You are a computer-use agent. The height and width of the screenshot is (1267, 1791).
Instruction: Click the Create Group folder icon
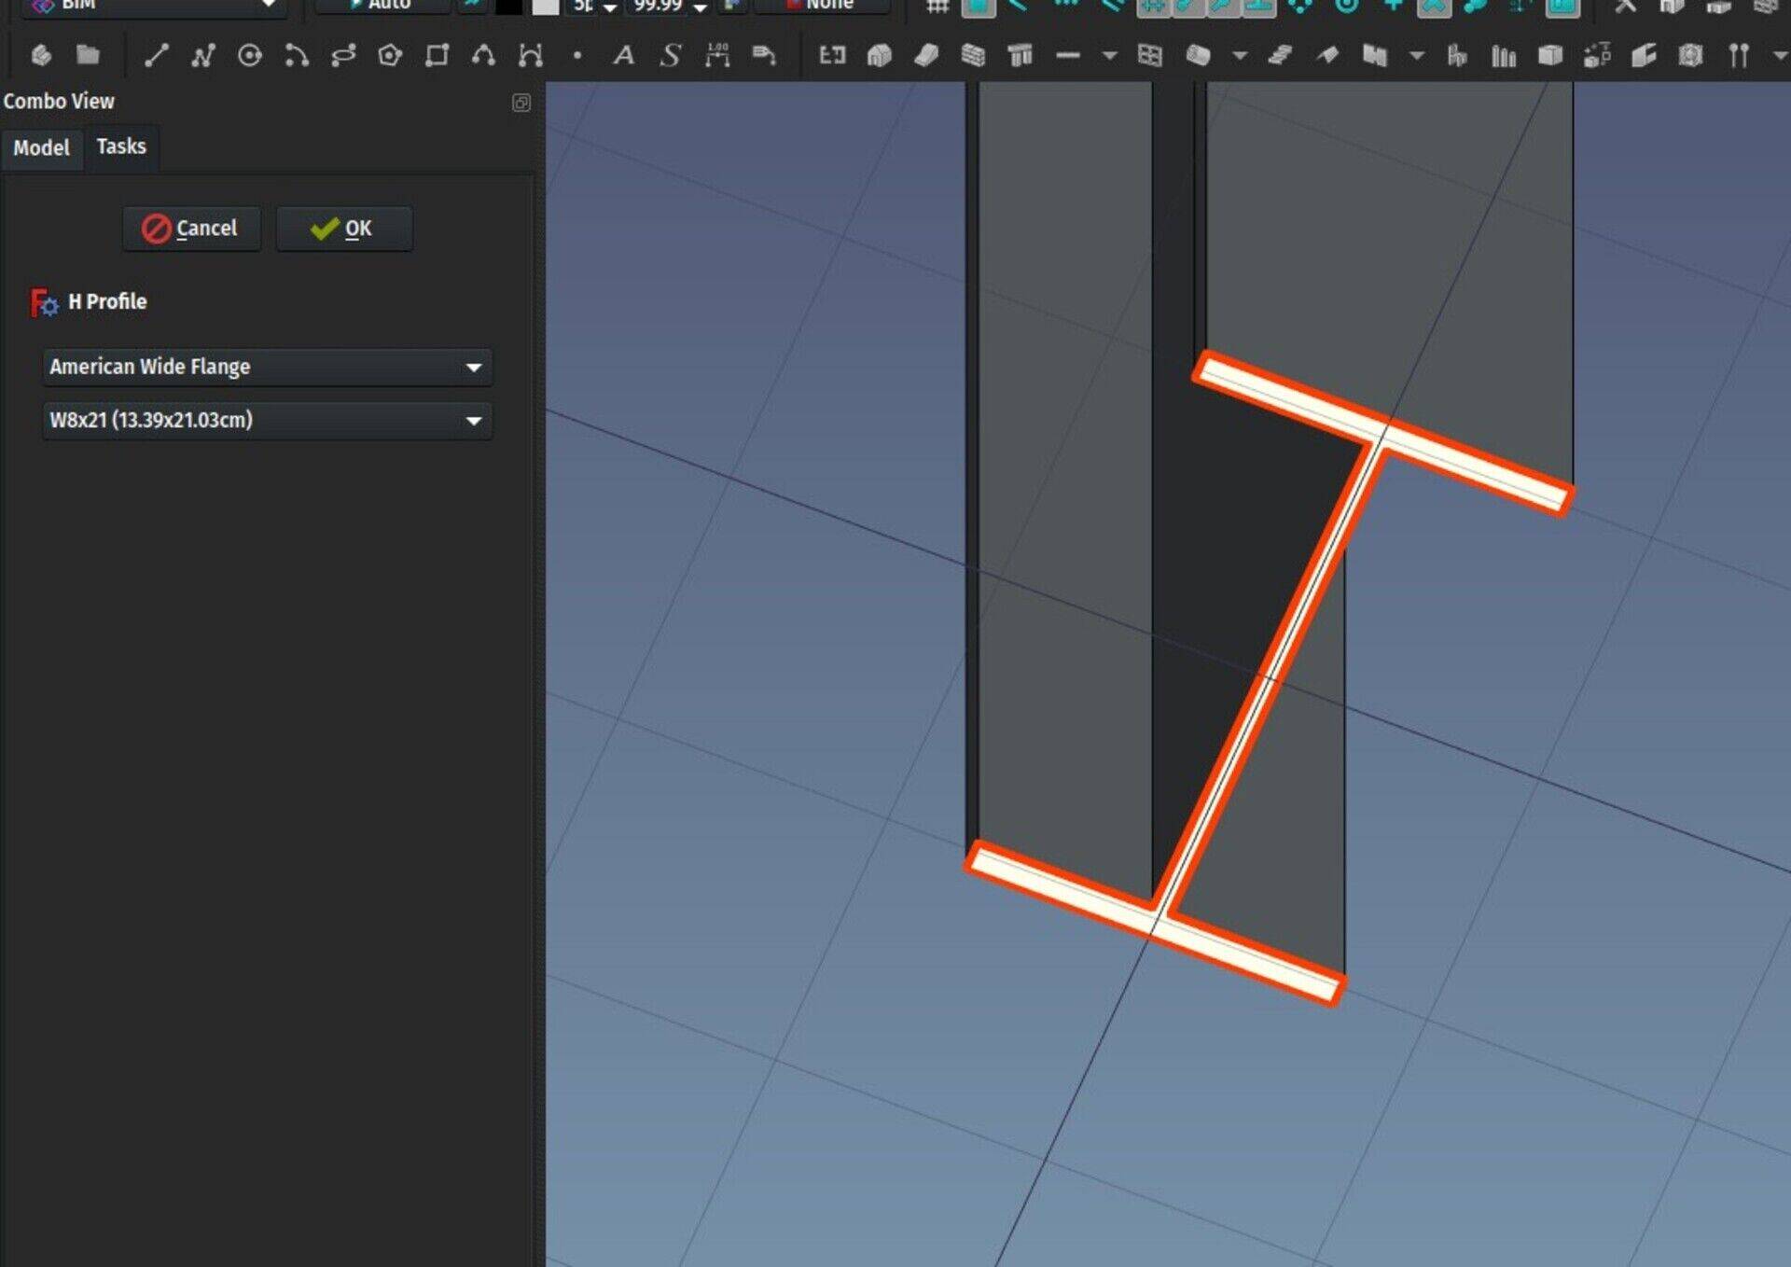[x=88, y=55]
